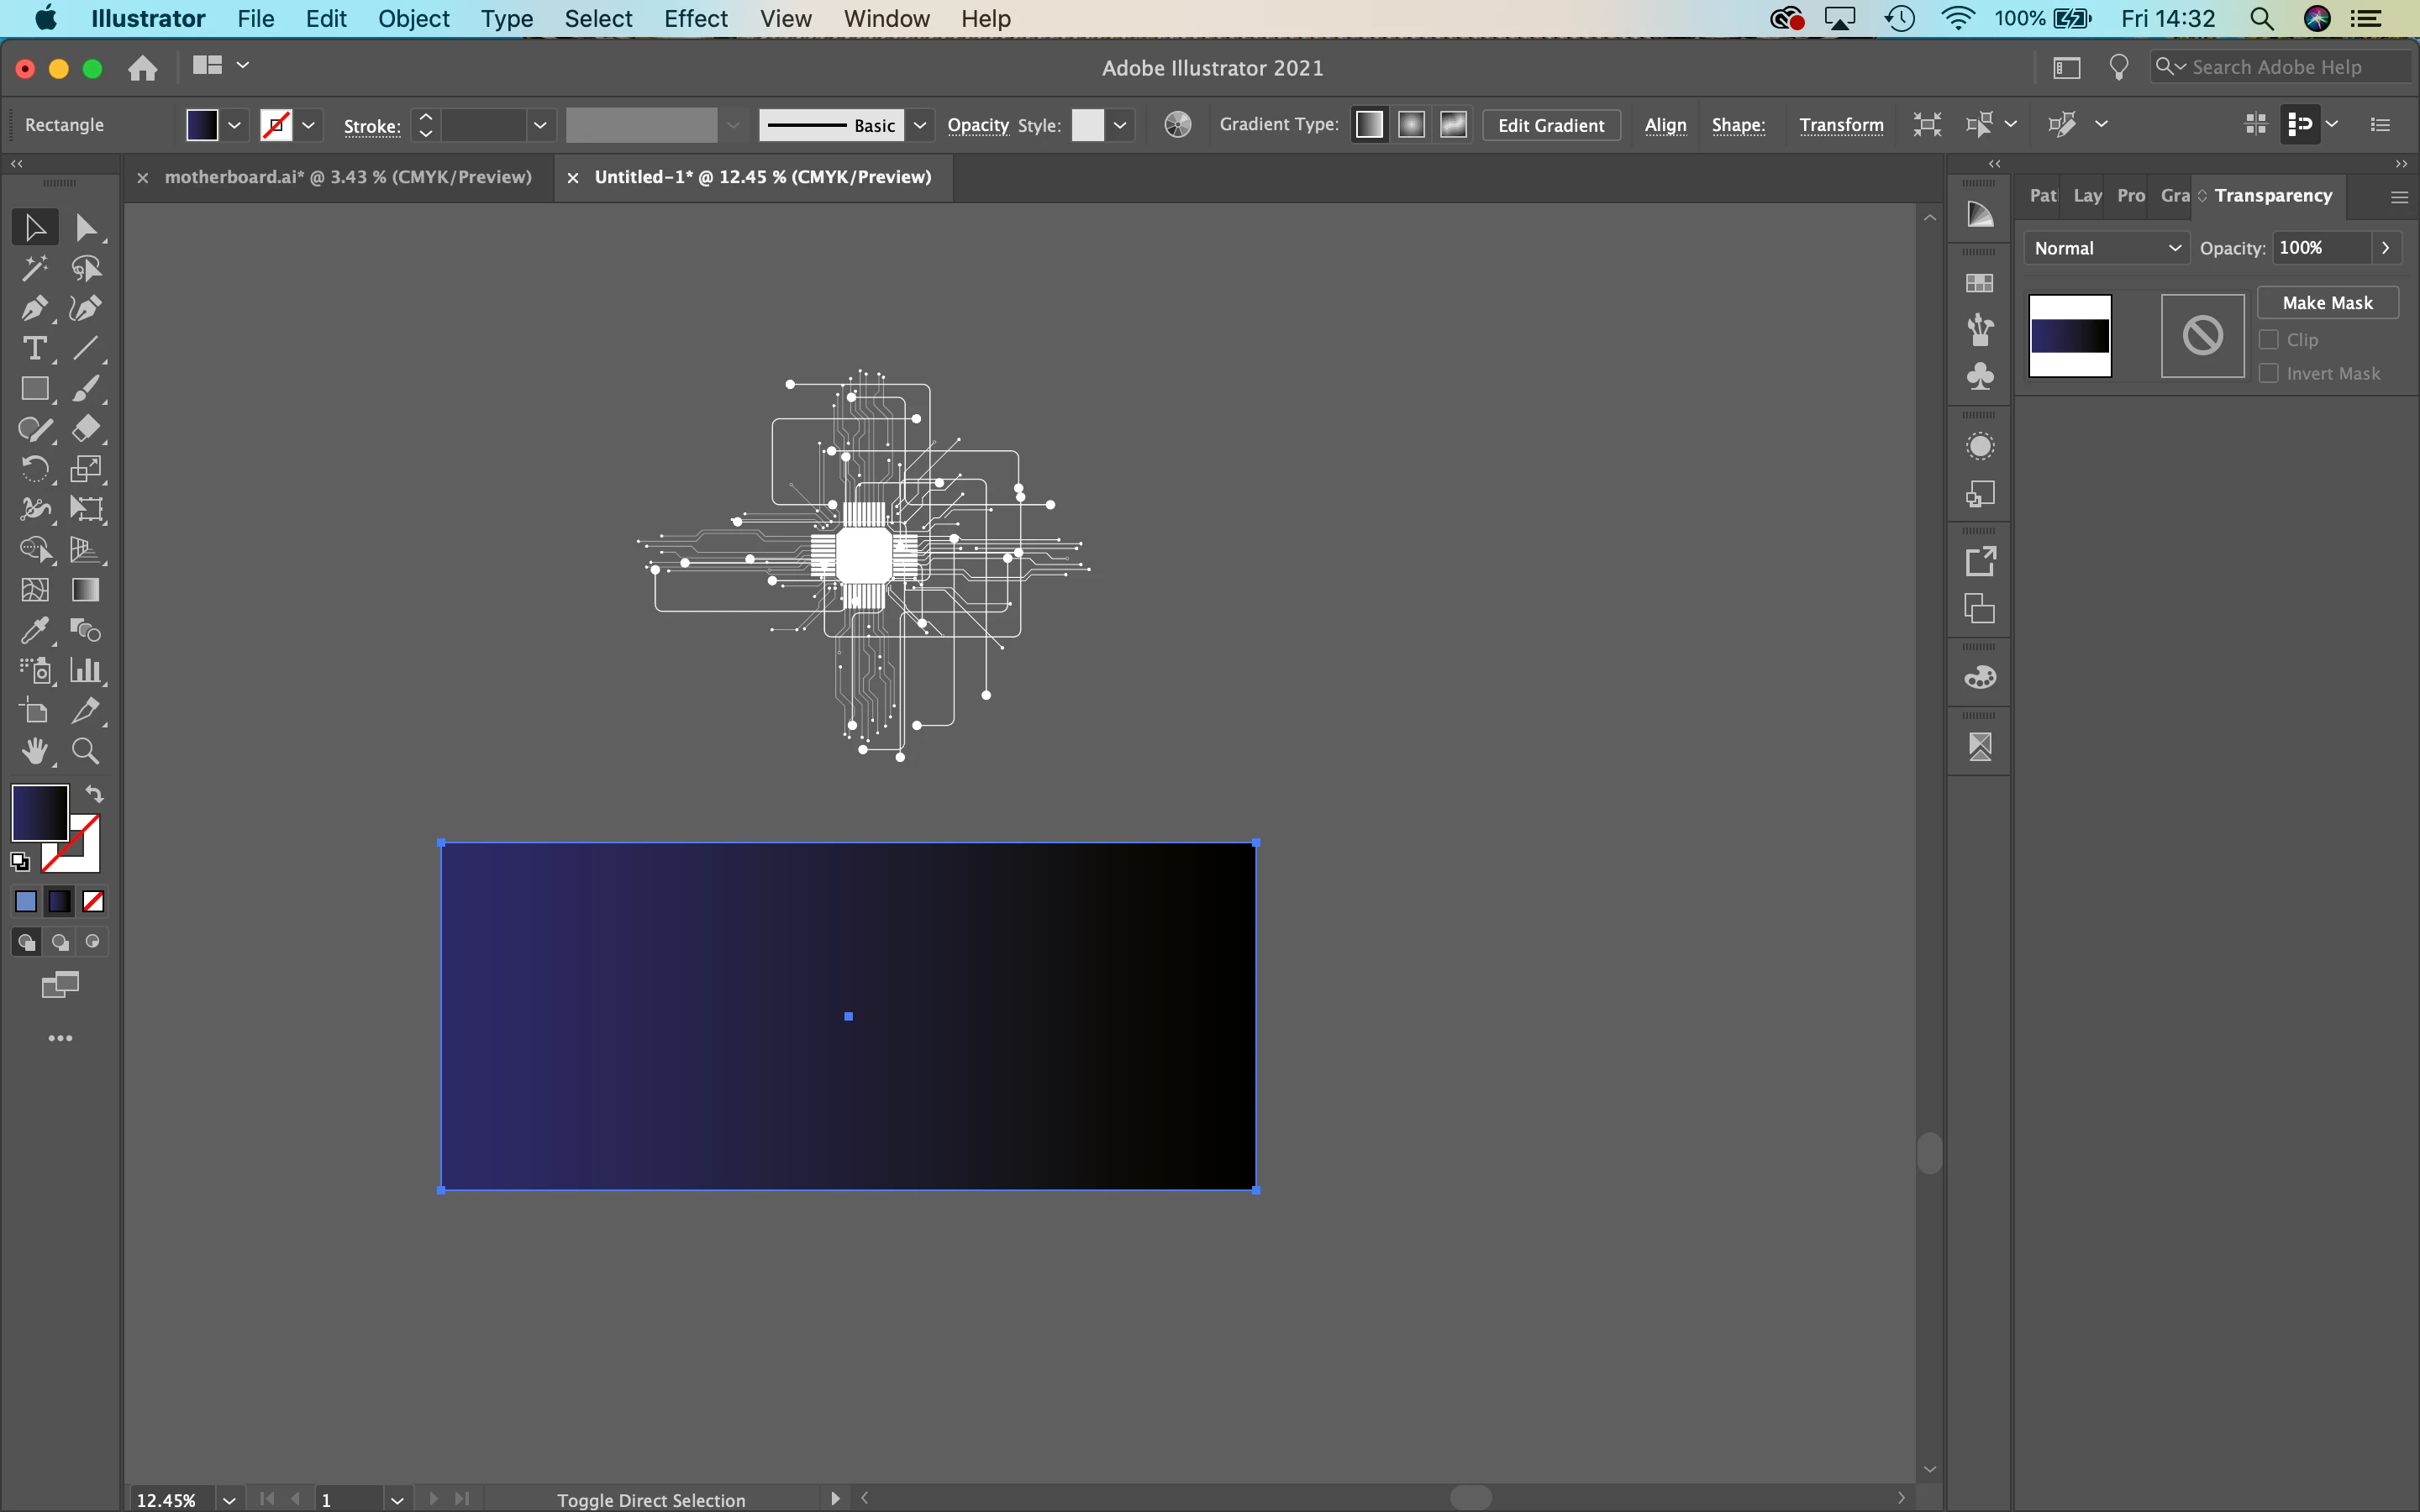Select the Eyedropper tool
Viewport: 2420px width, 1512px height.
pyautogui.click(x=34, y=631)
